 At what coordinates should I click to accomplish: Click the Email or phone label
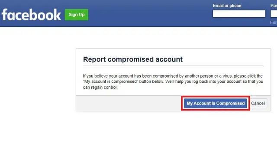(227, 6)
